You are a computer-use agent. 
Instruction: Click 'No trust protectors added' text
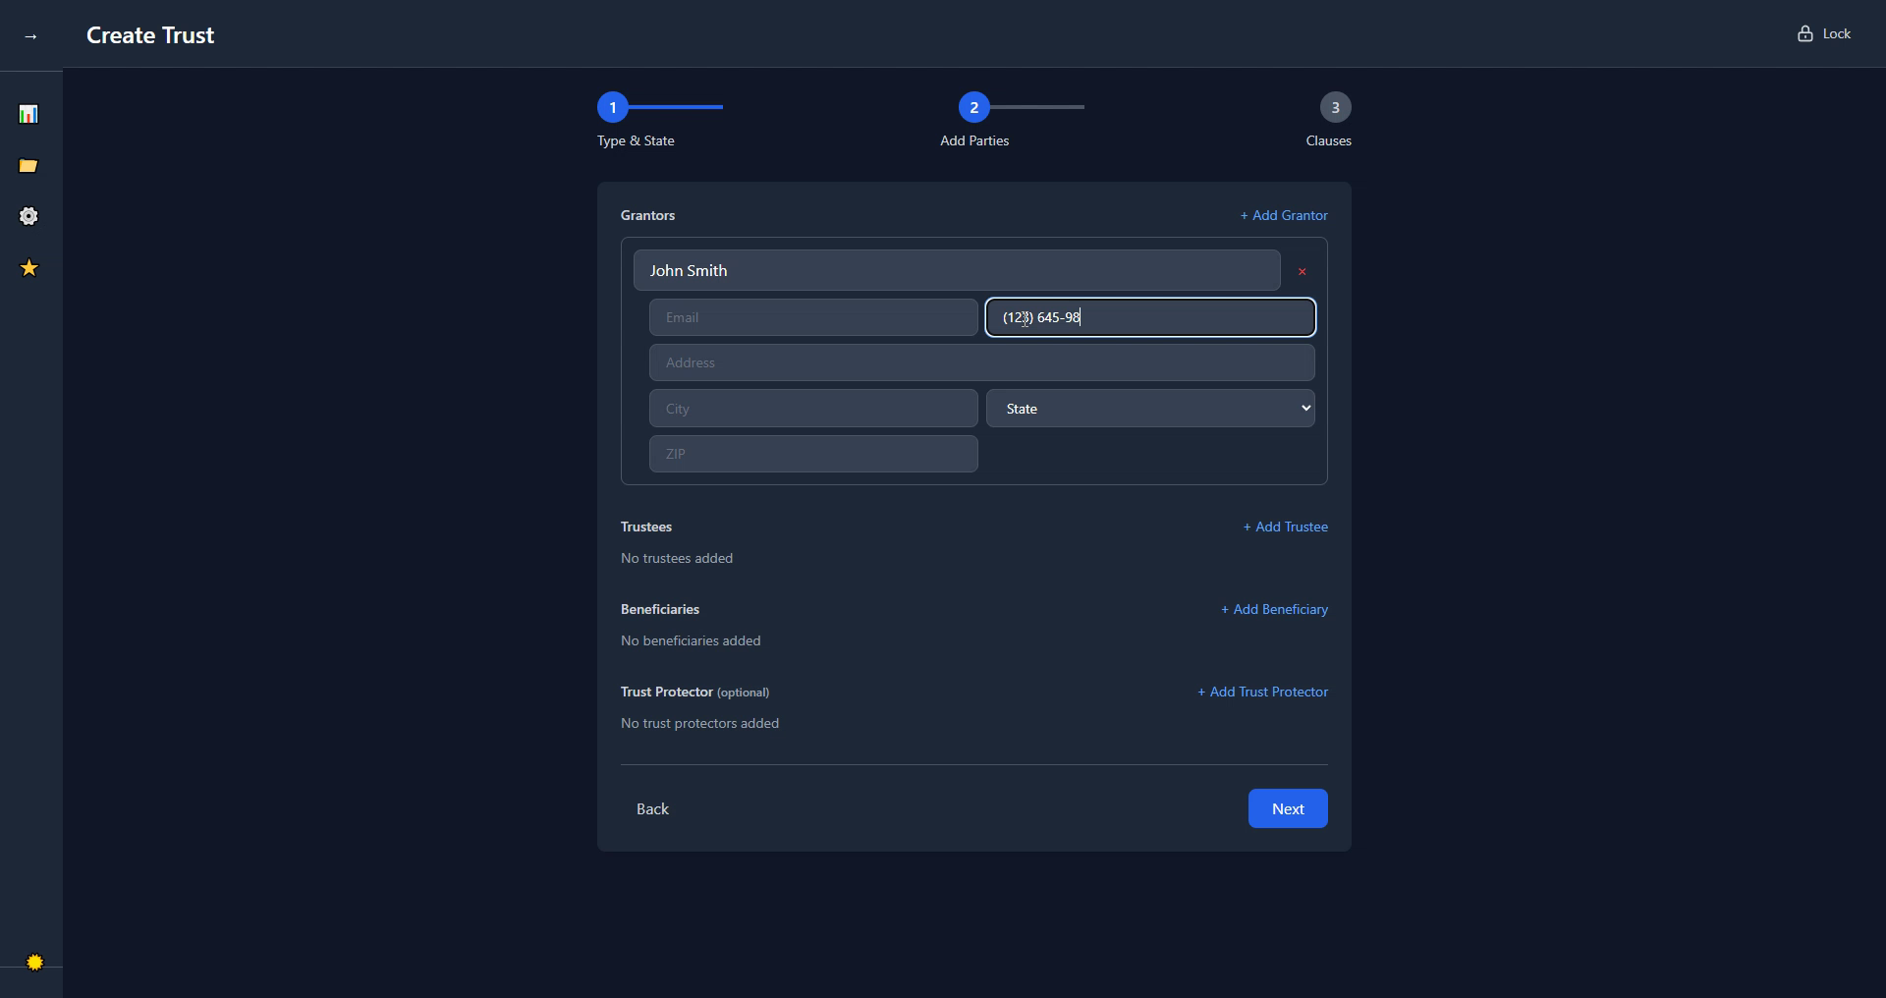pyautogui.click(x=699, y=723)
